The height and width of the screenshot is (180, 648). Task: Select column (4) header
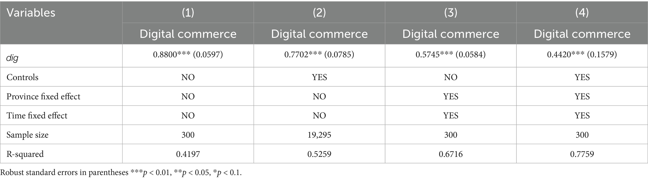[x=582, y=12]
